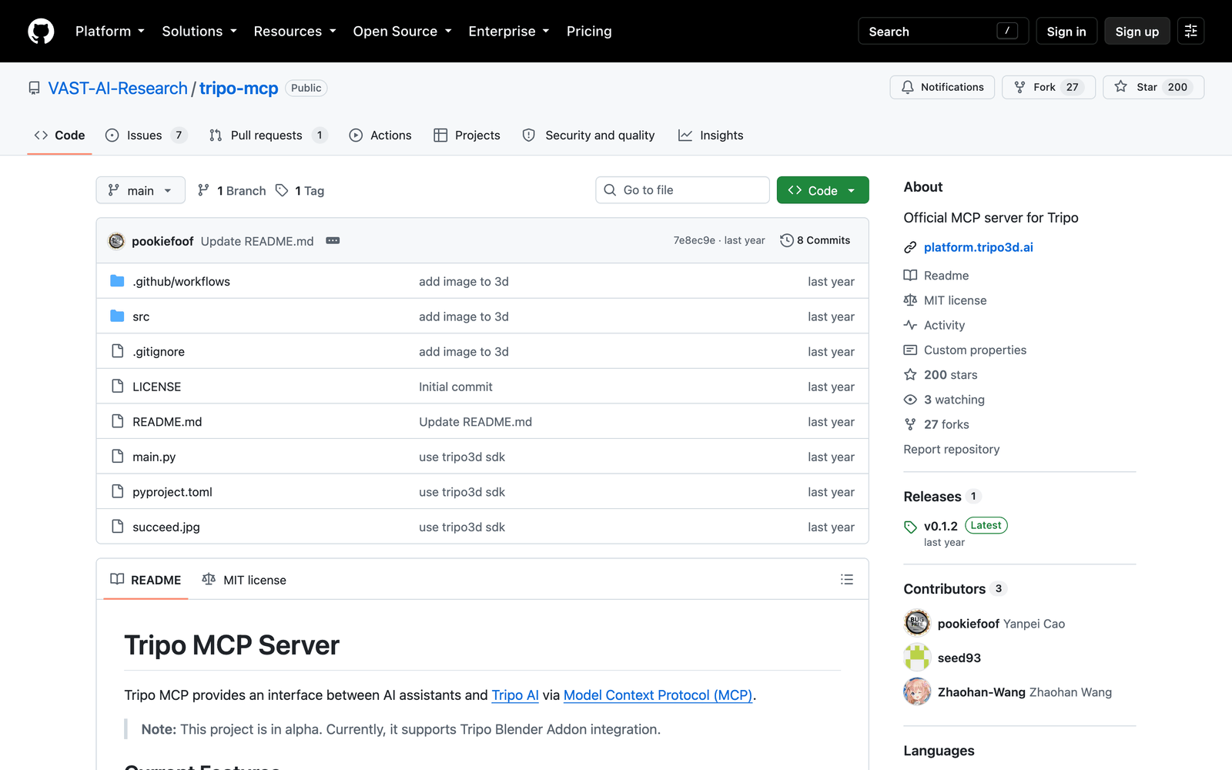
Task: Open pookiefoof contributor avatar
Action: point(917,623)
